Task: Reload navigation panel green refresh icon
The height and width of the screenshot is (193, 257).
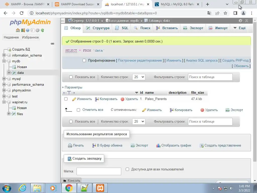Action: click(x=42, y=30)
